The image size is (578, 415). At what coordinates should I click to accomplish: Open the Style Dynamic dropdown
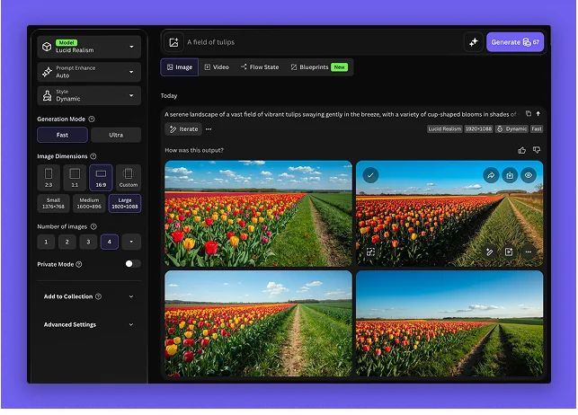(89, 95)
